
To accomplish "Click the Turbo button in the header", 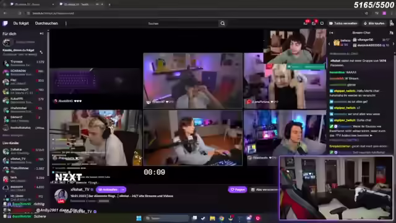I will pyautogui.click(x=343, y=24).
